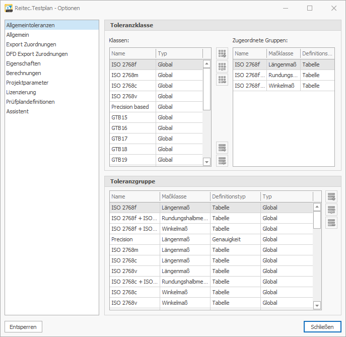Screen dimensions: 346x337
Task: Add a new tolerance group row icon
Action: coord(331,196)
